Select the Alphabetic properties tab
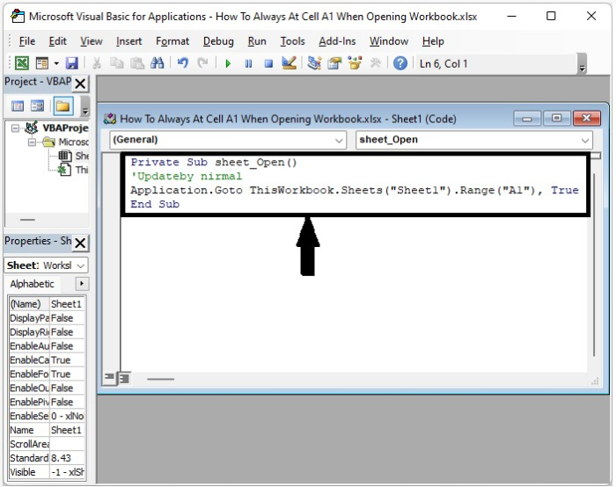The height and width of the screenshot is (487, 616). point(33,284)
